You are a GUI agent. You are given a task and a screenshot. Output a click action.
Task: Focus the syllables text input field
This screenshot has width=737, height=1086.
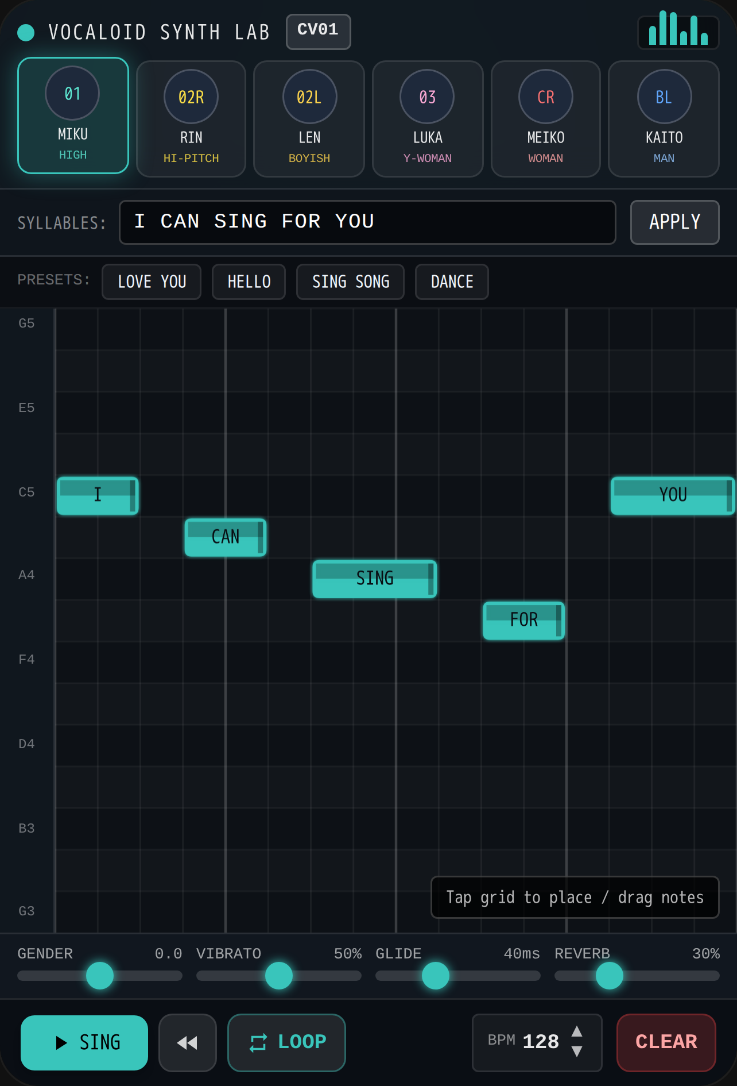tap(367, 222)
